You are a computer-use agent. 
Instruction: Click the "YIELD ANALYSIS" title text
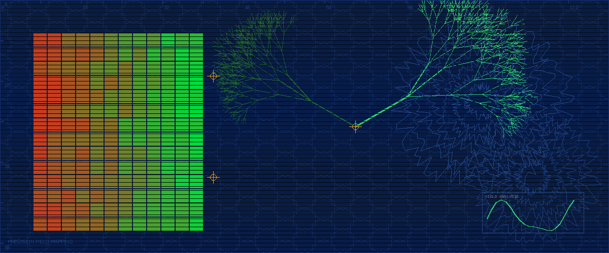(x=501, y=196)
